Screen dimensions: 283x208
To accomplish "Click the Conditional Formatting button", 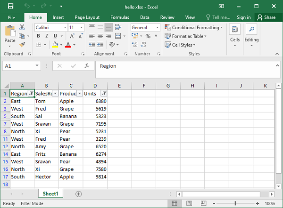I will [x=194, y=28].
